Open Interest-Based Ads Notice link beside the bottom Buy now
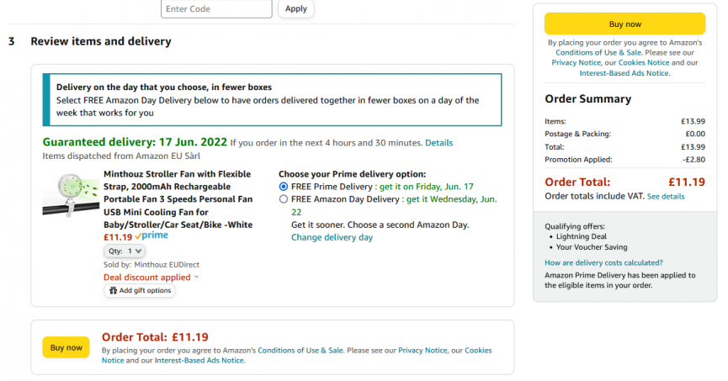This screenshot has width=728, height=381. 199,361
